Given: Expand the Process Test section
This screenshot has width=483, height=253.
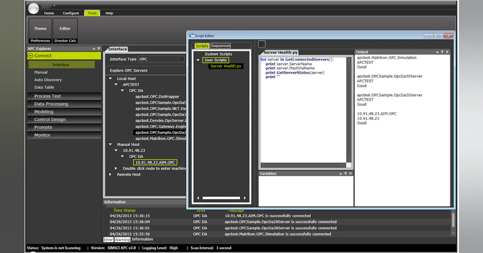Looking at the screenshot, I should point(64,96).
